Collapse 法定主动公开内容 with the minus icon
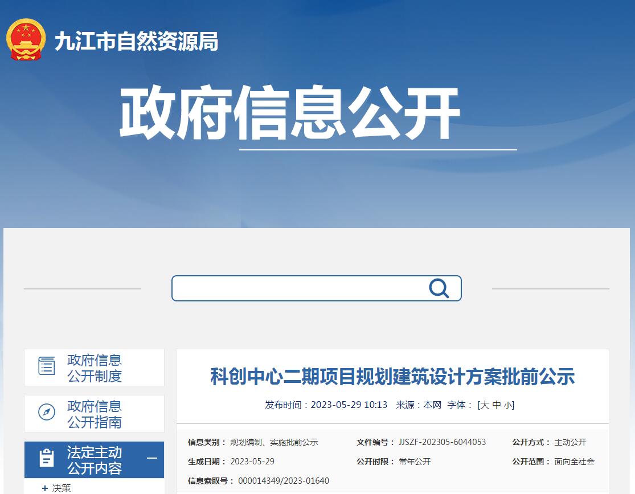635x494 pixels. [x=152, y=458]
